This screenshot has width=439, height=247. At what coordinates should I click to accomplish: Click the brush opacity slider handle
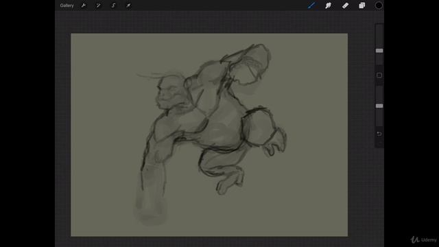click(x=379, y=106)
